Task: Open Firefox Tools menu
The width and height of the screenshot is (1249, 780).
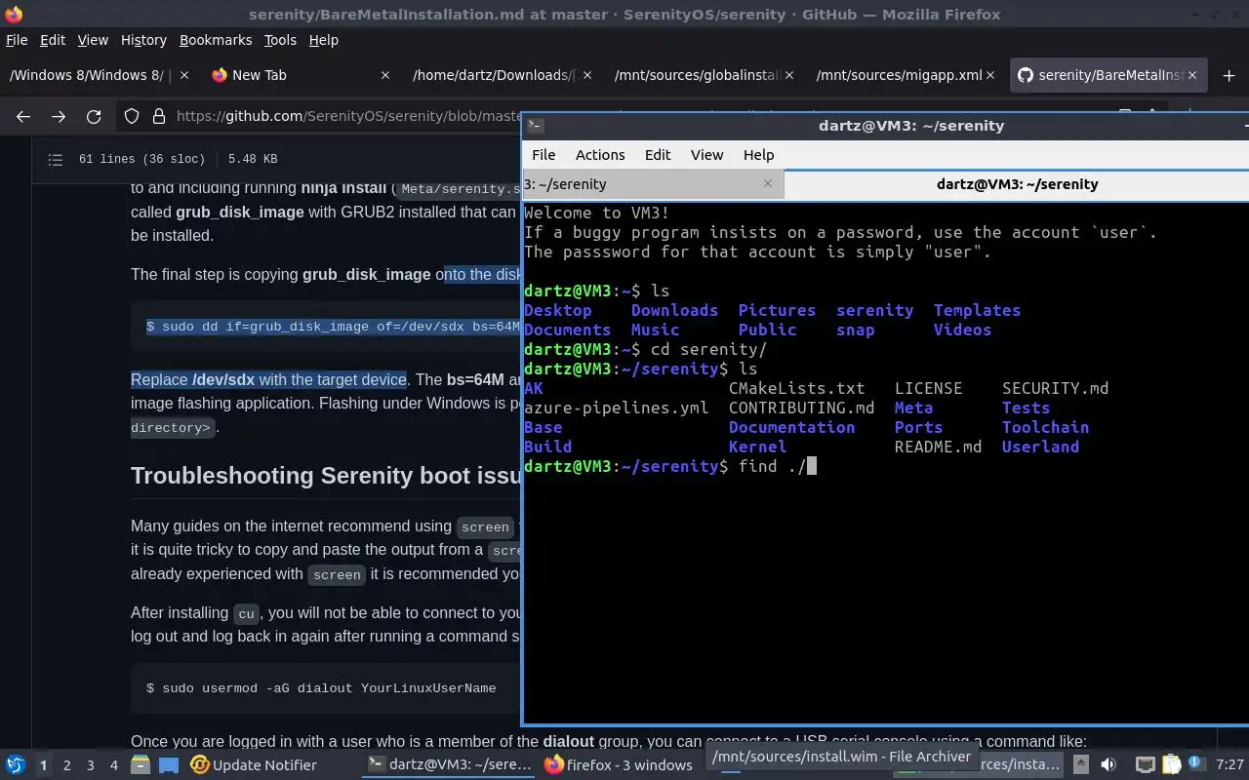Action: pos(280,40)
